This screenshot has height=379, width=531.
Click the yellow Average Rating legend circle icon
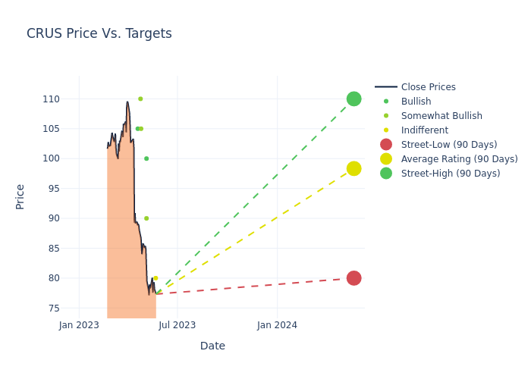tap(386, 159)
